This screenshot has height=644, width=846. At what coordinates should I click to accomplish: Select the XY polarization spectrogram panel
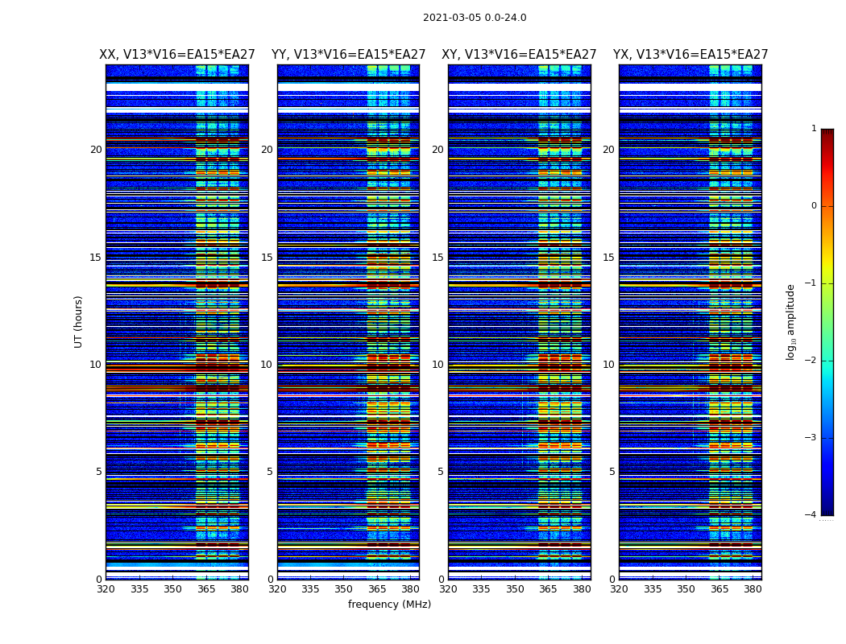[x=519, y=322]
